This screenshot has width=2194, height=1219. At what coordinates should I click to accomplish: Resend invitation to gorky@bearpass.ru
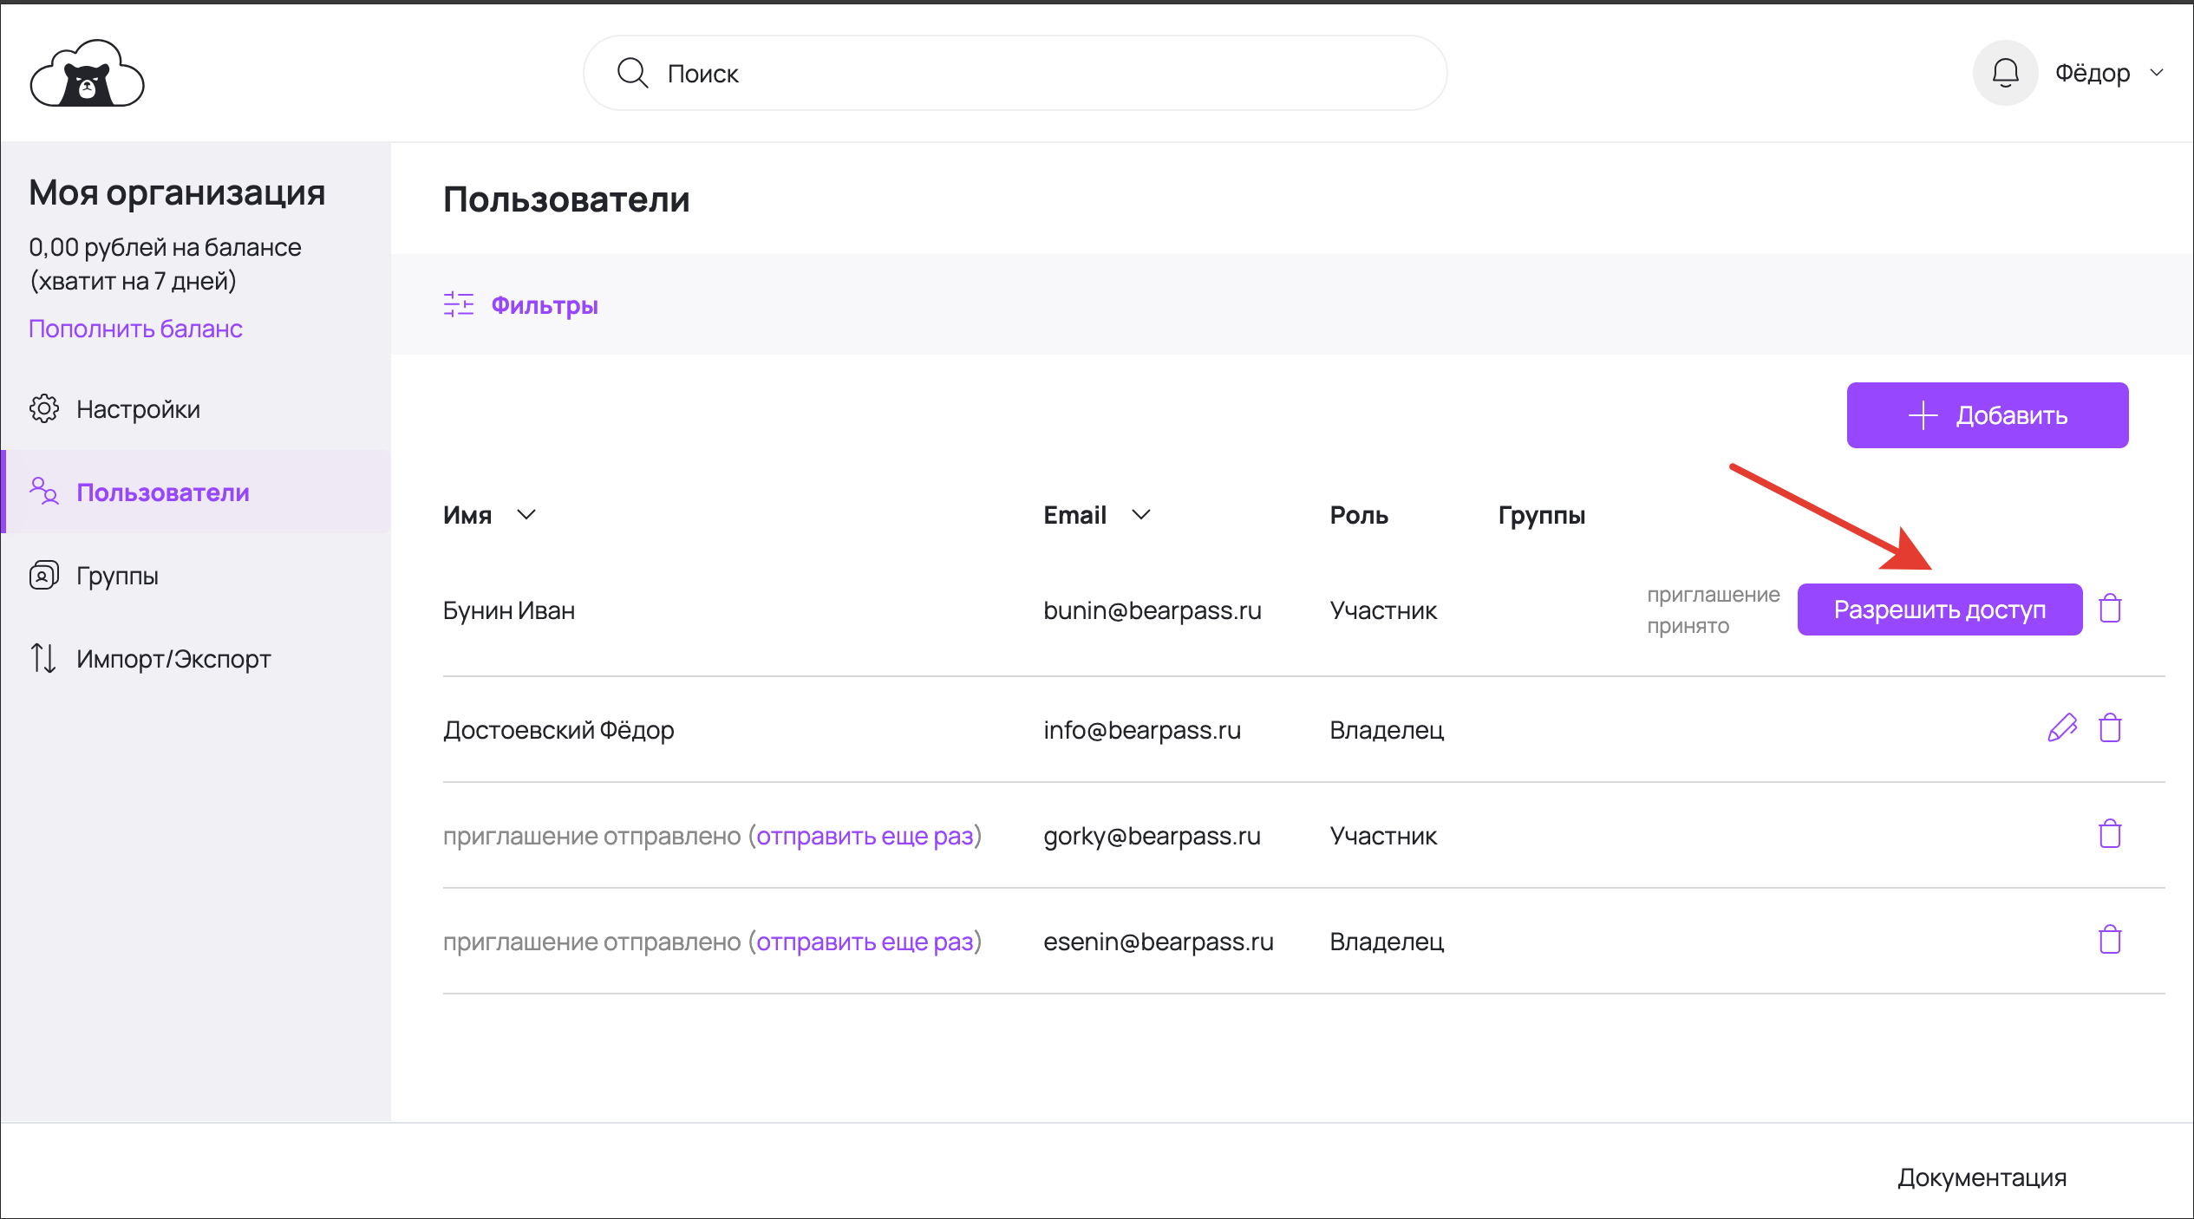(865, 836)
